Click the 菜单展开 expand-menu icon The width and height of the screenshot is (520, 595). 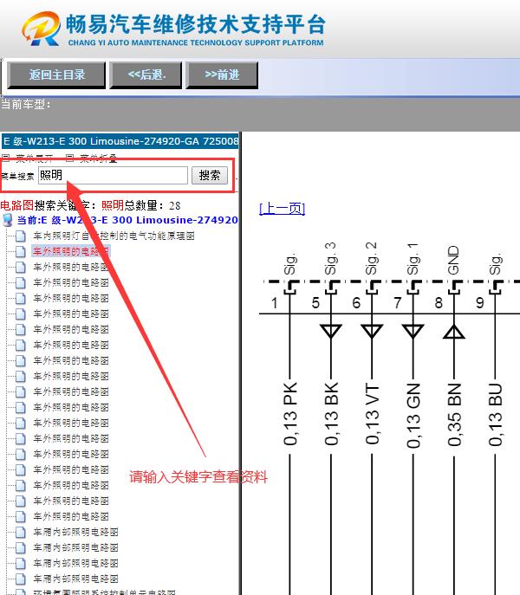6,158
